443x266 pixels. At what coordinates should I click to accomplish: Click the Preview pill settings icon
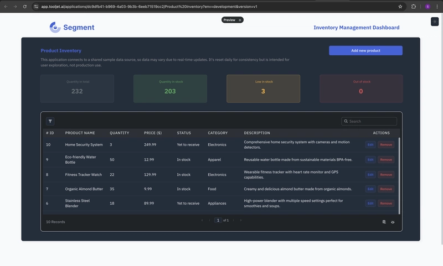(x=240, y=20)
